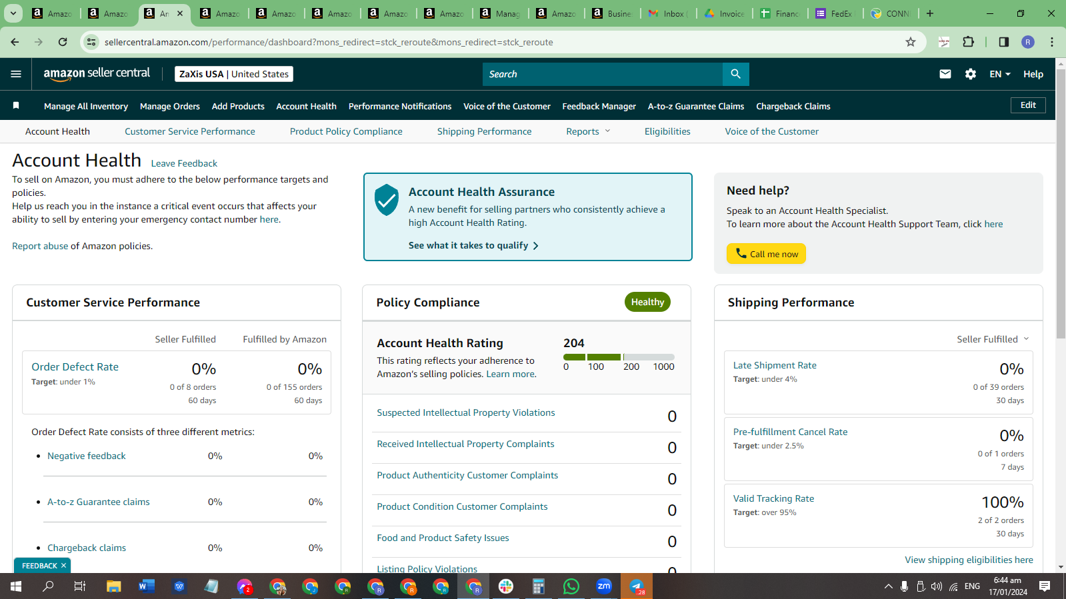Open Chargeback Claims menu item

click(793, 106)
